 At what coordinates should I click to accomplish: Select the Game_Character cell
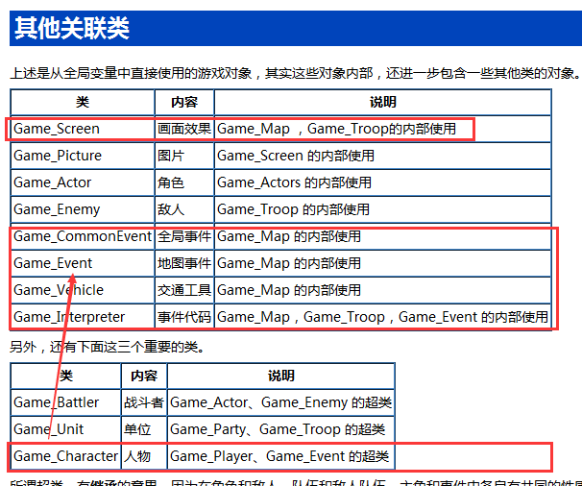pos(66,456)
